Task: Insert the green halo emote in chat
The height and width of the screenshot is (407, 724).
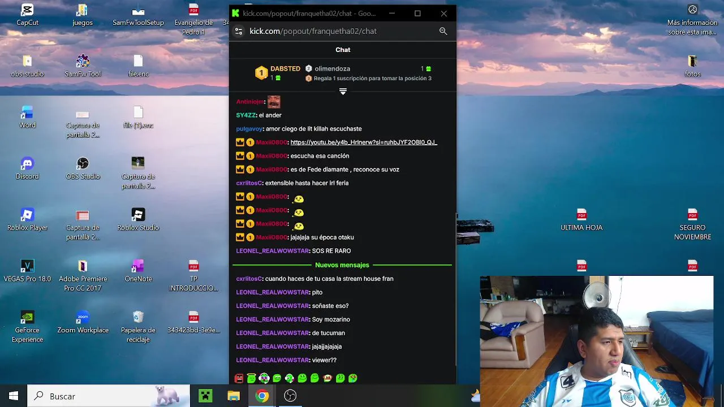Action: pyautogui.click(x=251, y=378)
